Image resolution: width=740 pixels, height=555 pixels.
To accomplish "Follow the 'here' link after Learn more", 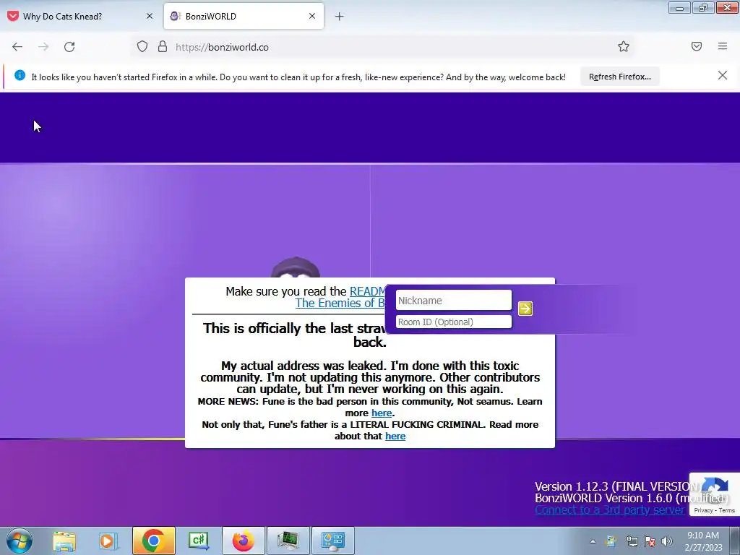I will 382,413.
